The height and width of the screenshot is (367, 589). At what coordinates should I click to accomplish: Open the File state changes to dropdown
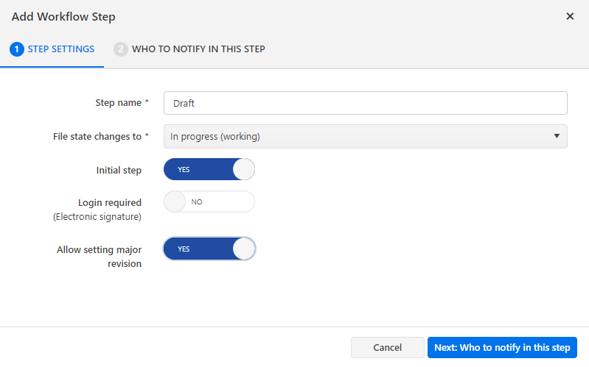[x=365, y=136]
